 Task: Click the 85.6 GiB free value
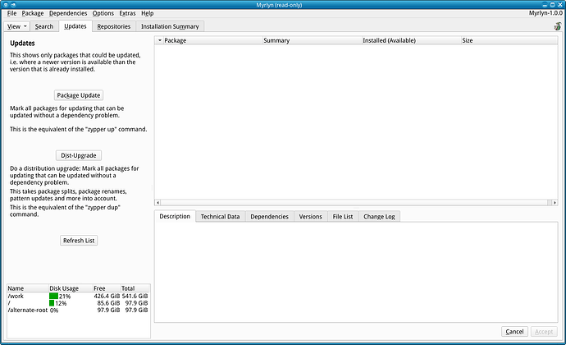108,303
